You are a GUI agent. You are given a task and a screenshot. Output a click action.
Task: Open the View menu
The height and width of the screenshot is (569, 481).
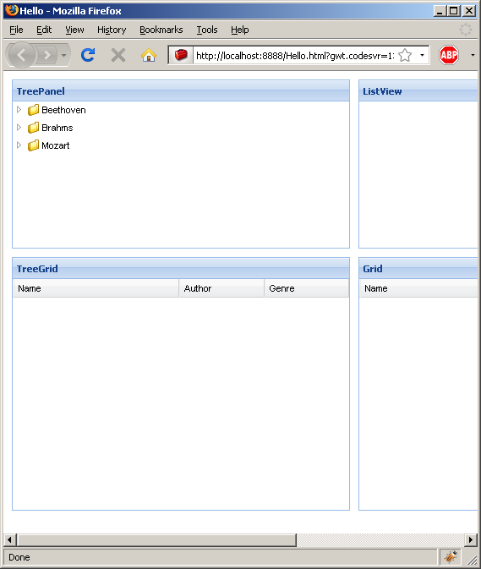[x=74, y=30]
